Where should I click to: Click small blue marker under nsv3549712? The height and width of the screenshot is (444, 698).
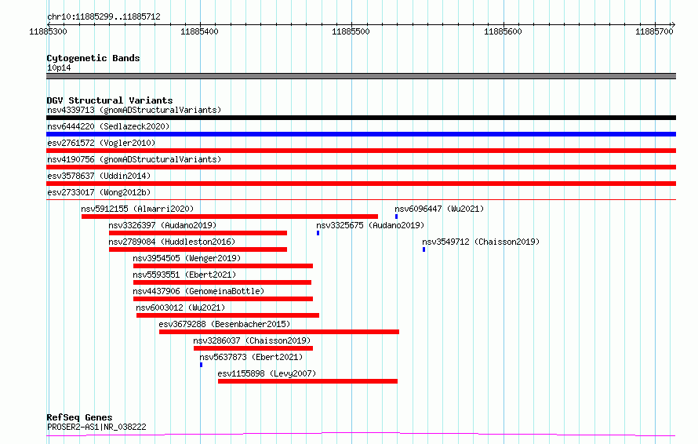pyautogui.click(x=424, y=249)
